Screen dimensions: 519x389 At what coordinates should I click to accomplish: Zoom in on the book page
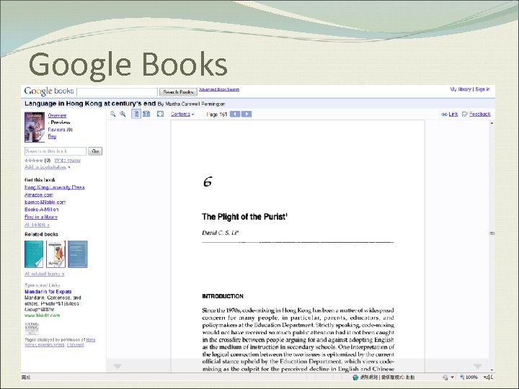123,114
